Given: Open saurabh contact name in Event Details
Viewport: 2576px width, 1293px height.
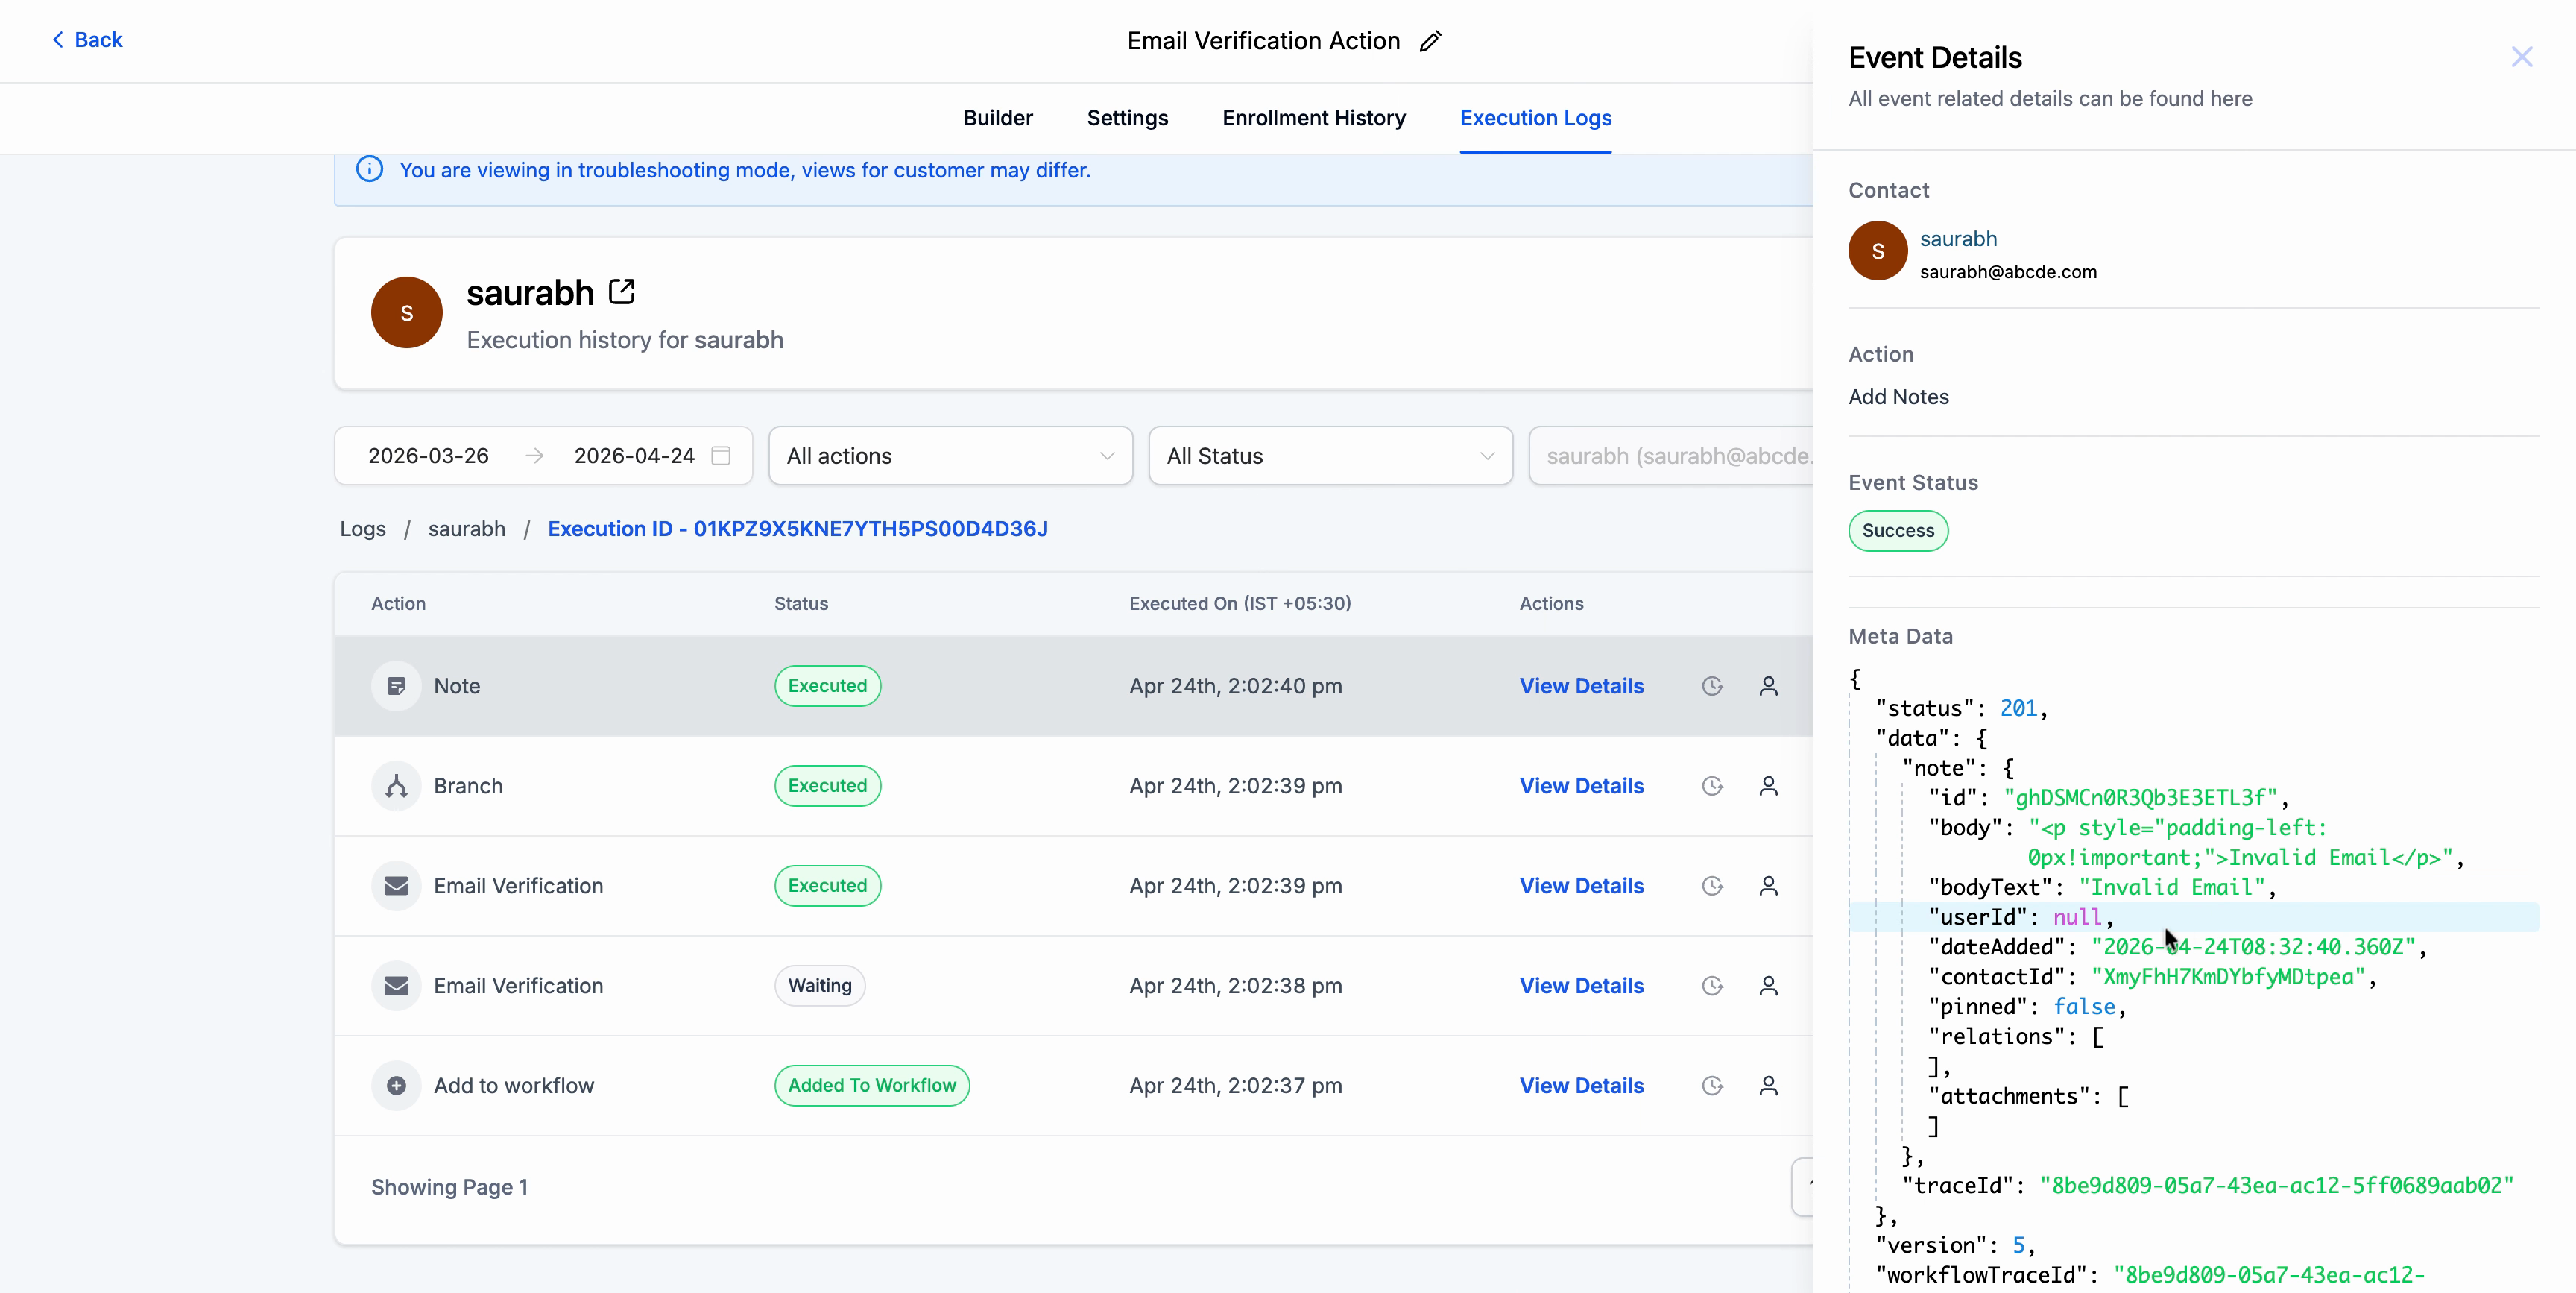Looking at the screenshot, I should click(x=1957, y=238).
